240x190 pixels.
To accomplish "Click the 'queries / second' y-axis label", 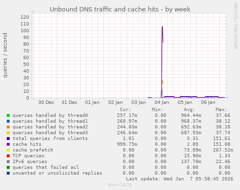I will tap(5, 55).
